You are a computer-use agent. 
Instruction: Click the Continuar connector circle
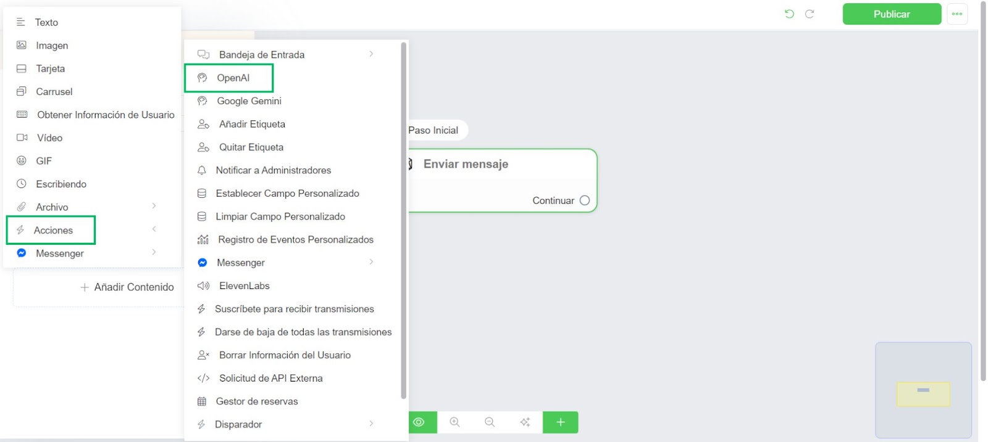[x=585, y=200]
